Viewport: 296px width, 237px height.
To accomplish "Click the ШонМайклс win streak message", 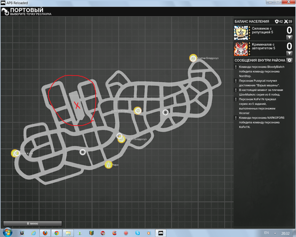I will point(261,92).
